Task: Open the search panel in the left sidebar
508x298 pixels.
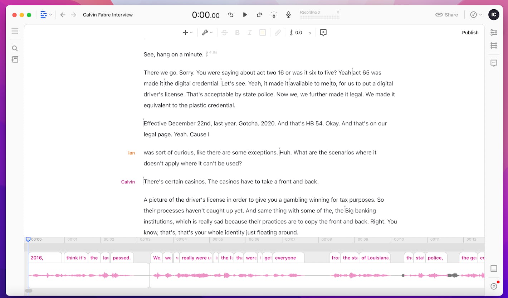Action: [x=15, y=48]
